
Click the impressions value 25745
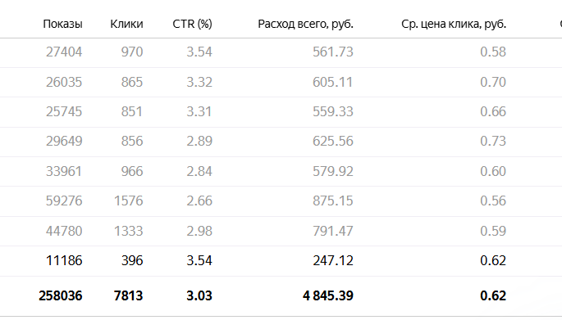coord(64,111)
